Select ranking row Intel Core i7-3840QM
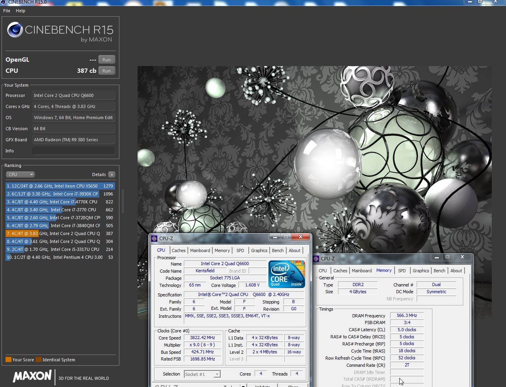 click(x=60, y=226)
